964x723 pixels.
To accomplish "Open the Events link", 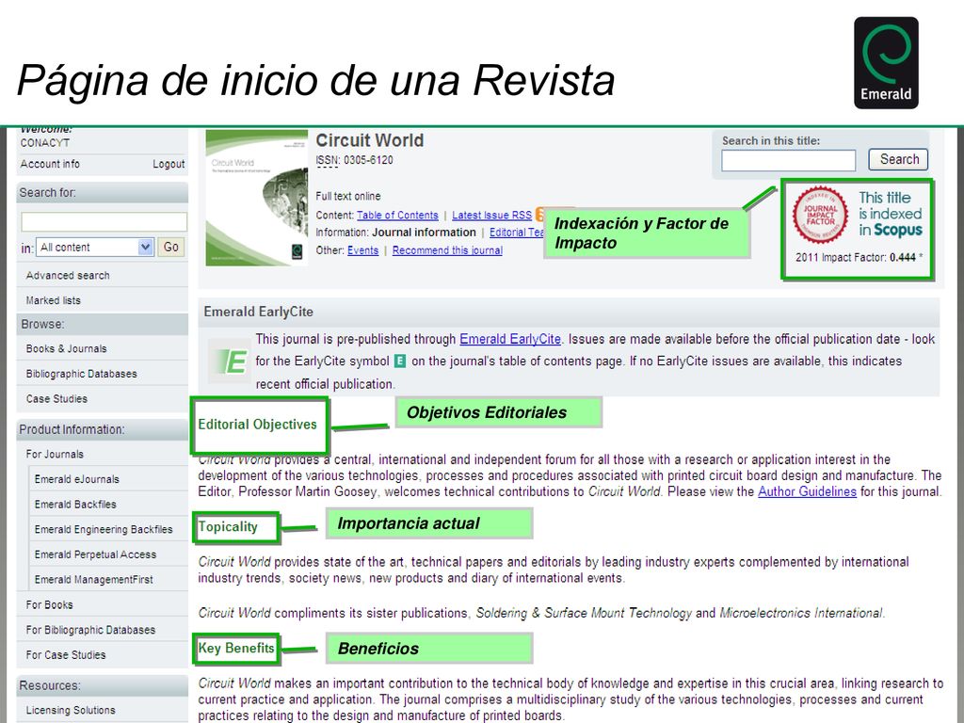I will (x=362, y=250).
